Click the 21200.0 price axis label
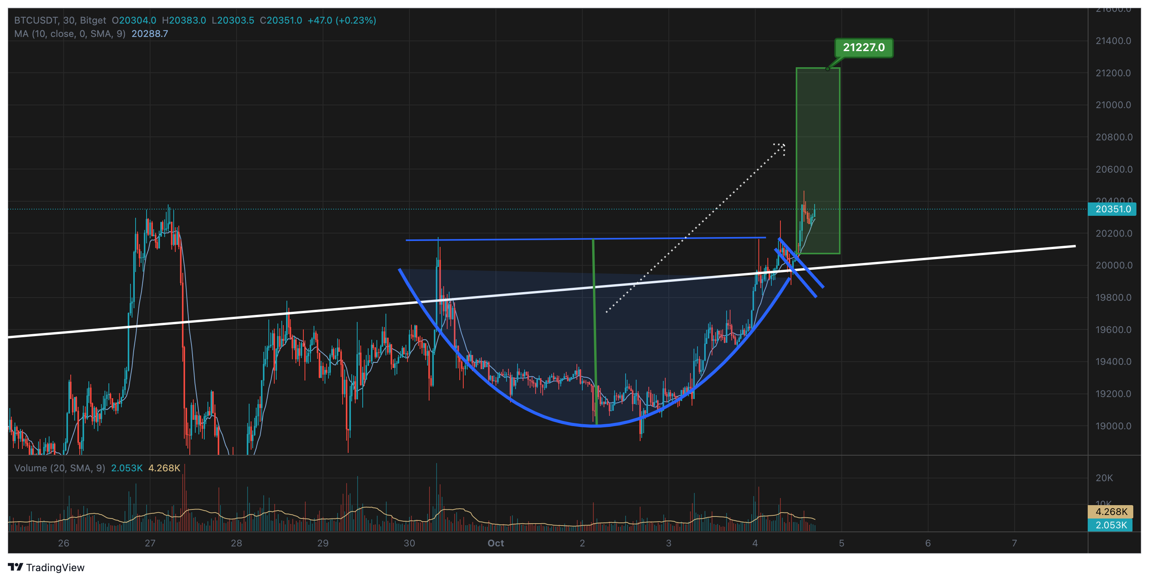Screen dimensions: 1149x581 (x=1113, y=73)
